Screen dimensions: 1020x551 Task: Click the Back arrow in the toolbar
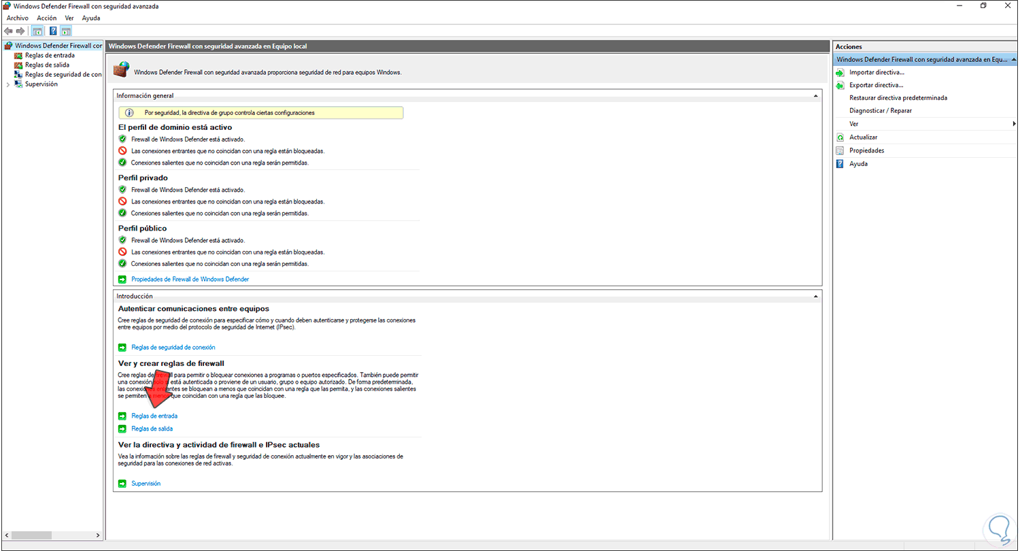tap(8, 31)
